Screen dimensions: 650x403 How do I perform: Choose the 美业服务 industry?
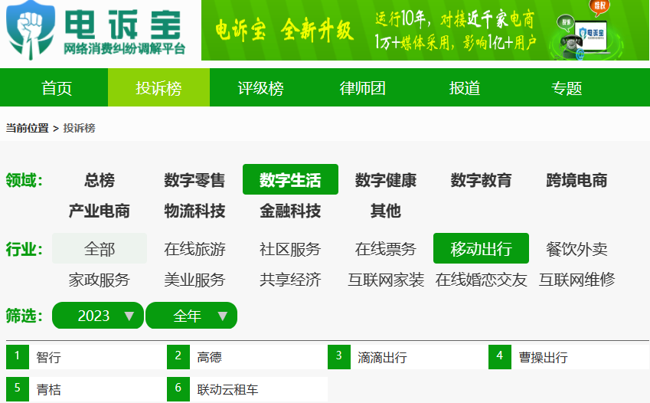(194, 280)
